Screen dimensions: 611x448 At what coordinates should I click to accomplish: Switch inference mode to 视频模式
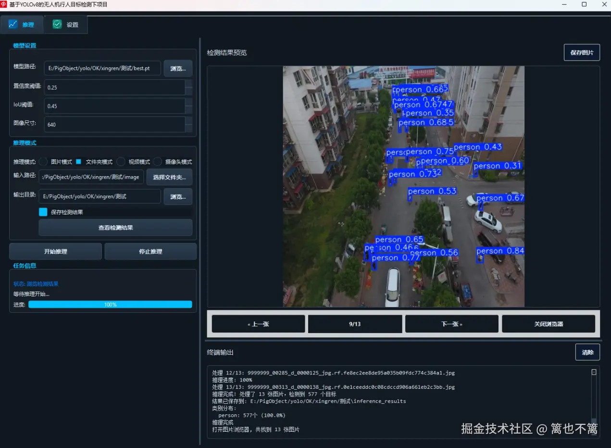click(x=120, y=162)
